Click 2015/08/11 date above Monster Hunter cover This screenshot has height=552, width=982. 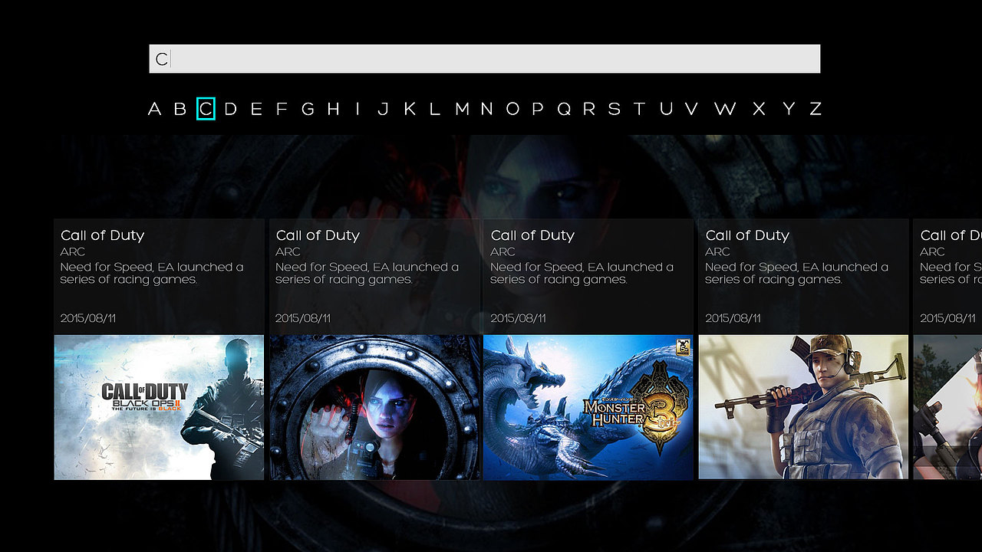tap(518, 318)
